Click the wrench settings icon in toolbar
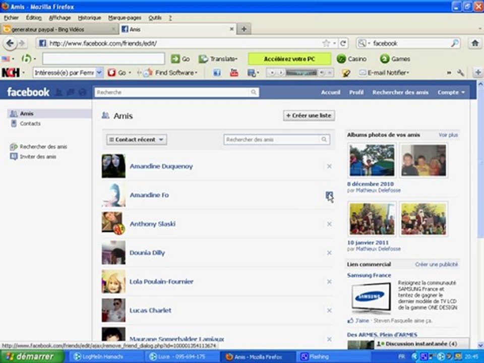Image resolution: width=484 pixels, height=363 pixels. point(460,73)
